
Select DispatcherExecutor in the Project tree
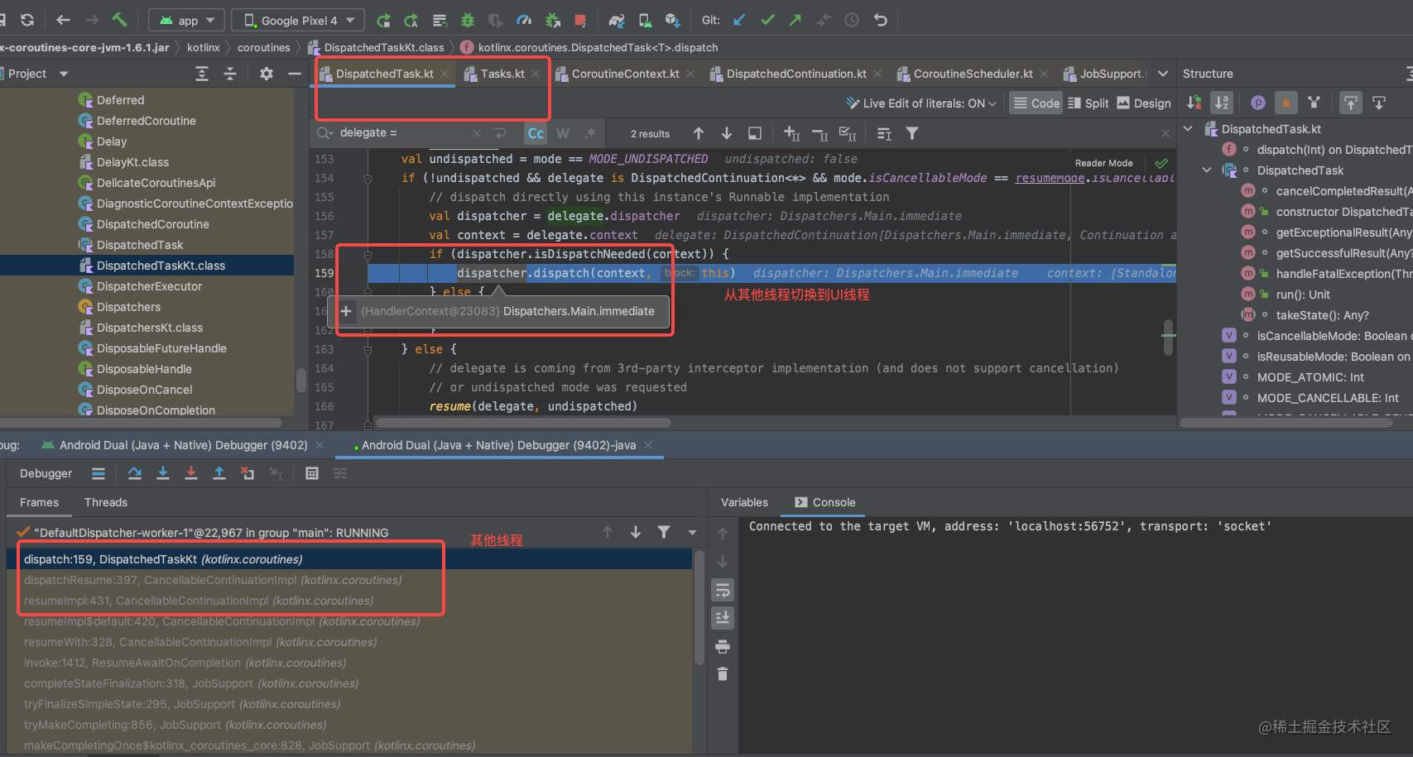149,286
